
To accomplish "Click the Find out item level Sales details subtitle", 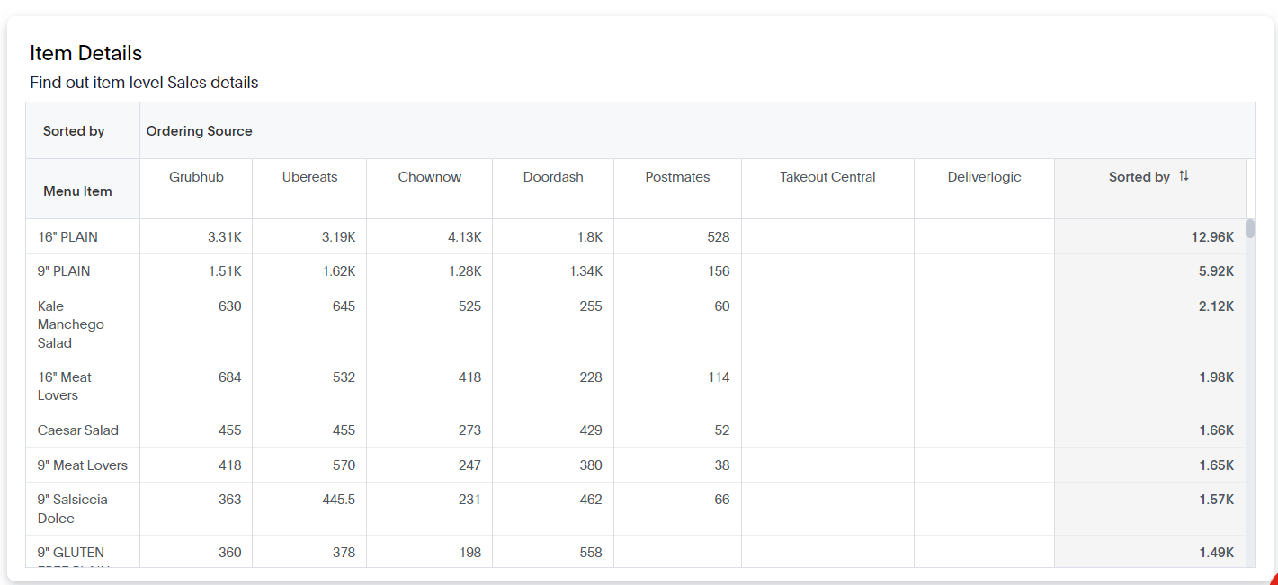I will pos(144,83).
